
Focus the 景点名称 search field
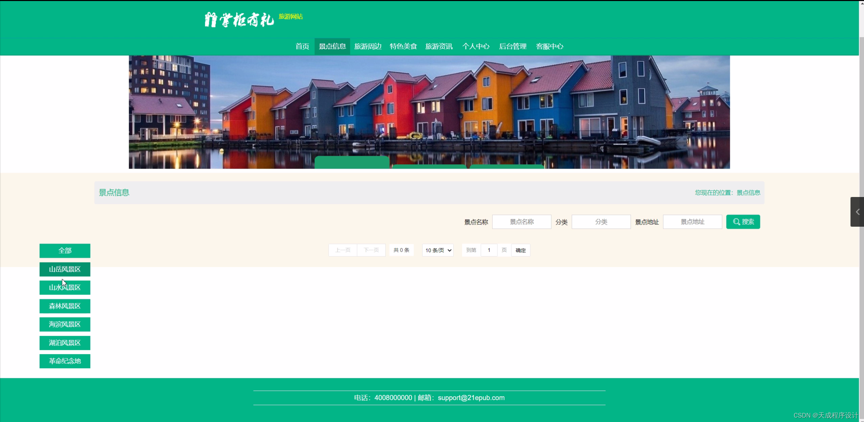[521, 222]
